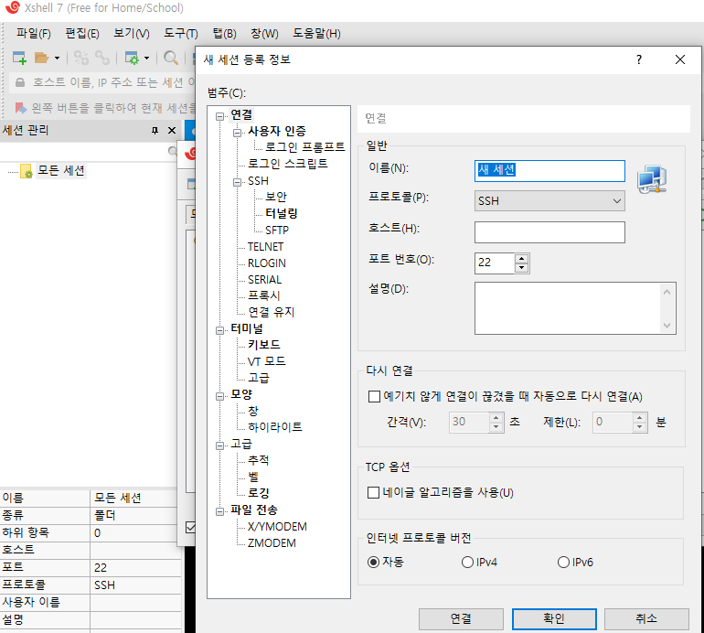Select VT 모드 in category tree
Viewport: 704px width, 633px height.
(x=267, y=361)
